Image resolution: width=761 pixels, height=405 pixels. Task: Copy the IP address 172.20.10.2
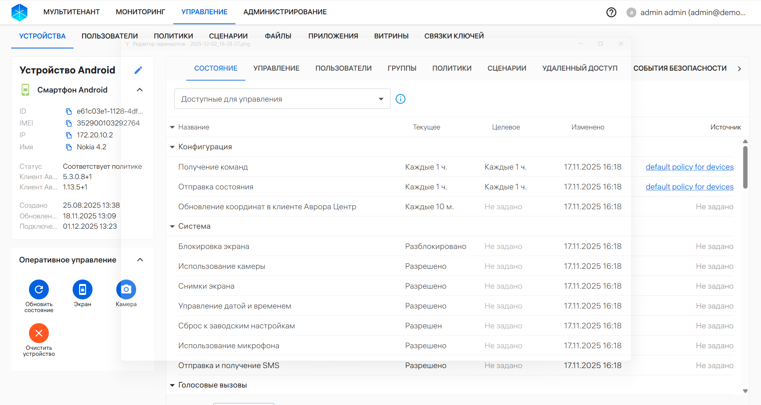69,135
